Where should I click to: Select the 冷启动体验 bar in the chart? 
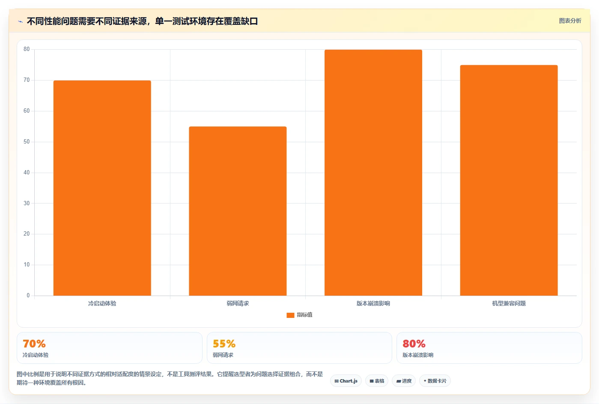[x=102, y=188]
